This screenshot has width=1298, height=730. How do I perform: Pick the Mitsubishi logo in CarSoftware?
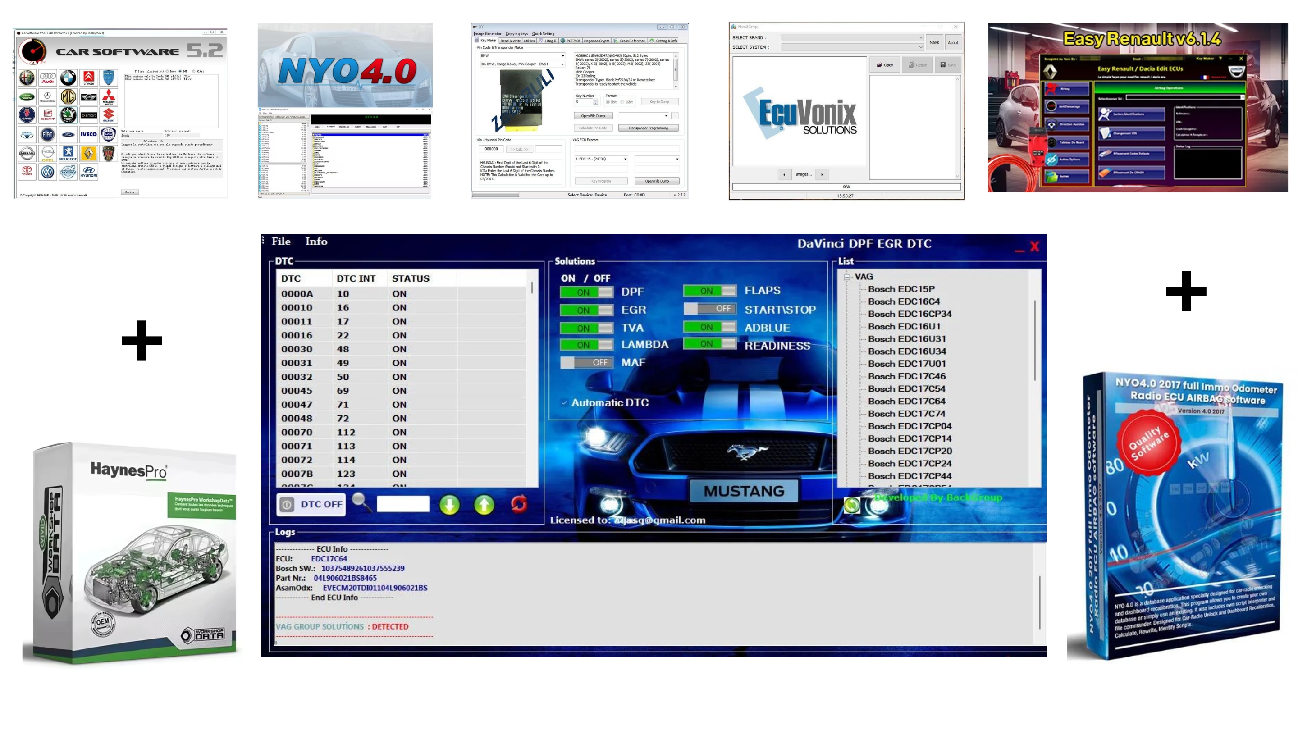109,96
